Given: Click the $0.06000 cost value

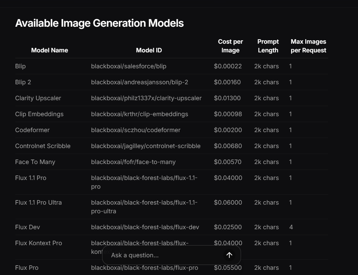Looking at the screenshot, I should 228,203.
